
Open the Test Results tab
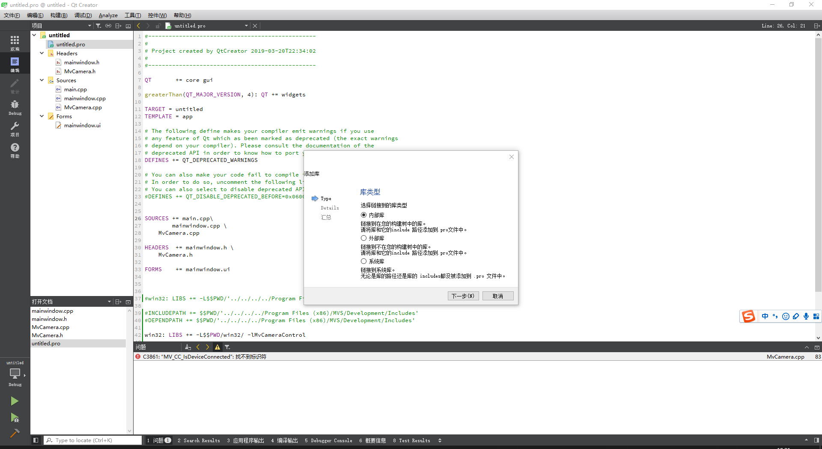coord(411,440)
